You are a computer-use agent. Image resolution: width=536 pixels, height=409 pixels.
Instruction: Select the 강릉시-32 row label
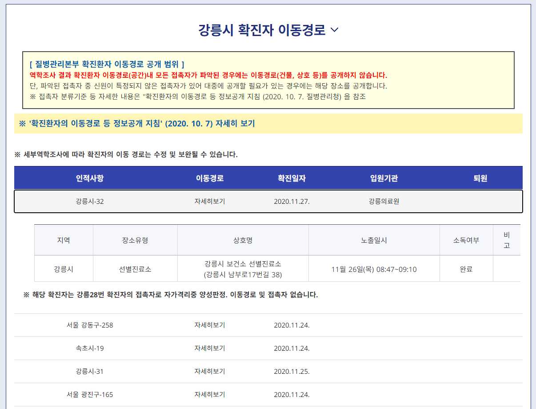coord(90,201)
